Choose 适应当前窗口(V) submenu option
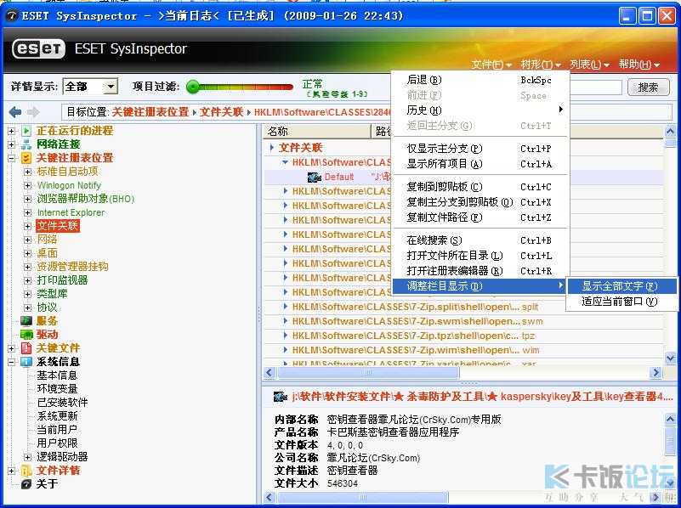681x508 pixels. (622, 302)
